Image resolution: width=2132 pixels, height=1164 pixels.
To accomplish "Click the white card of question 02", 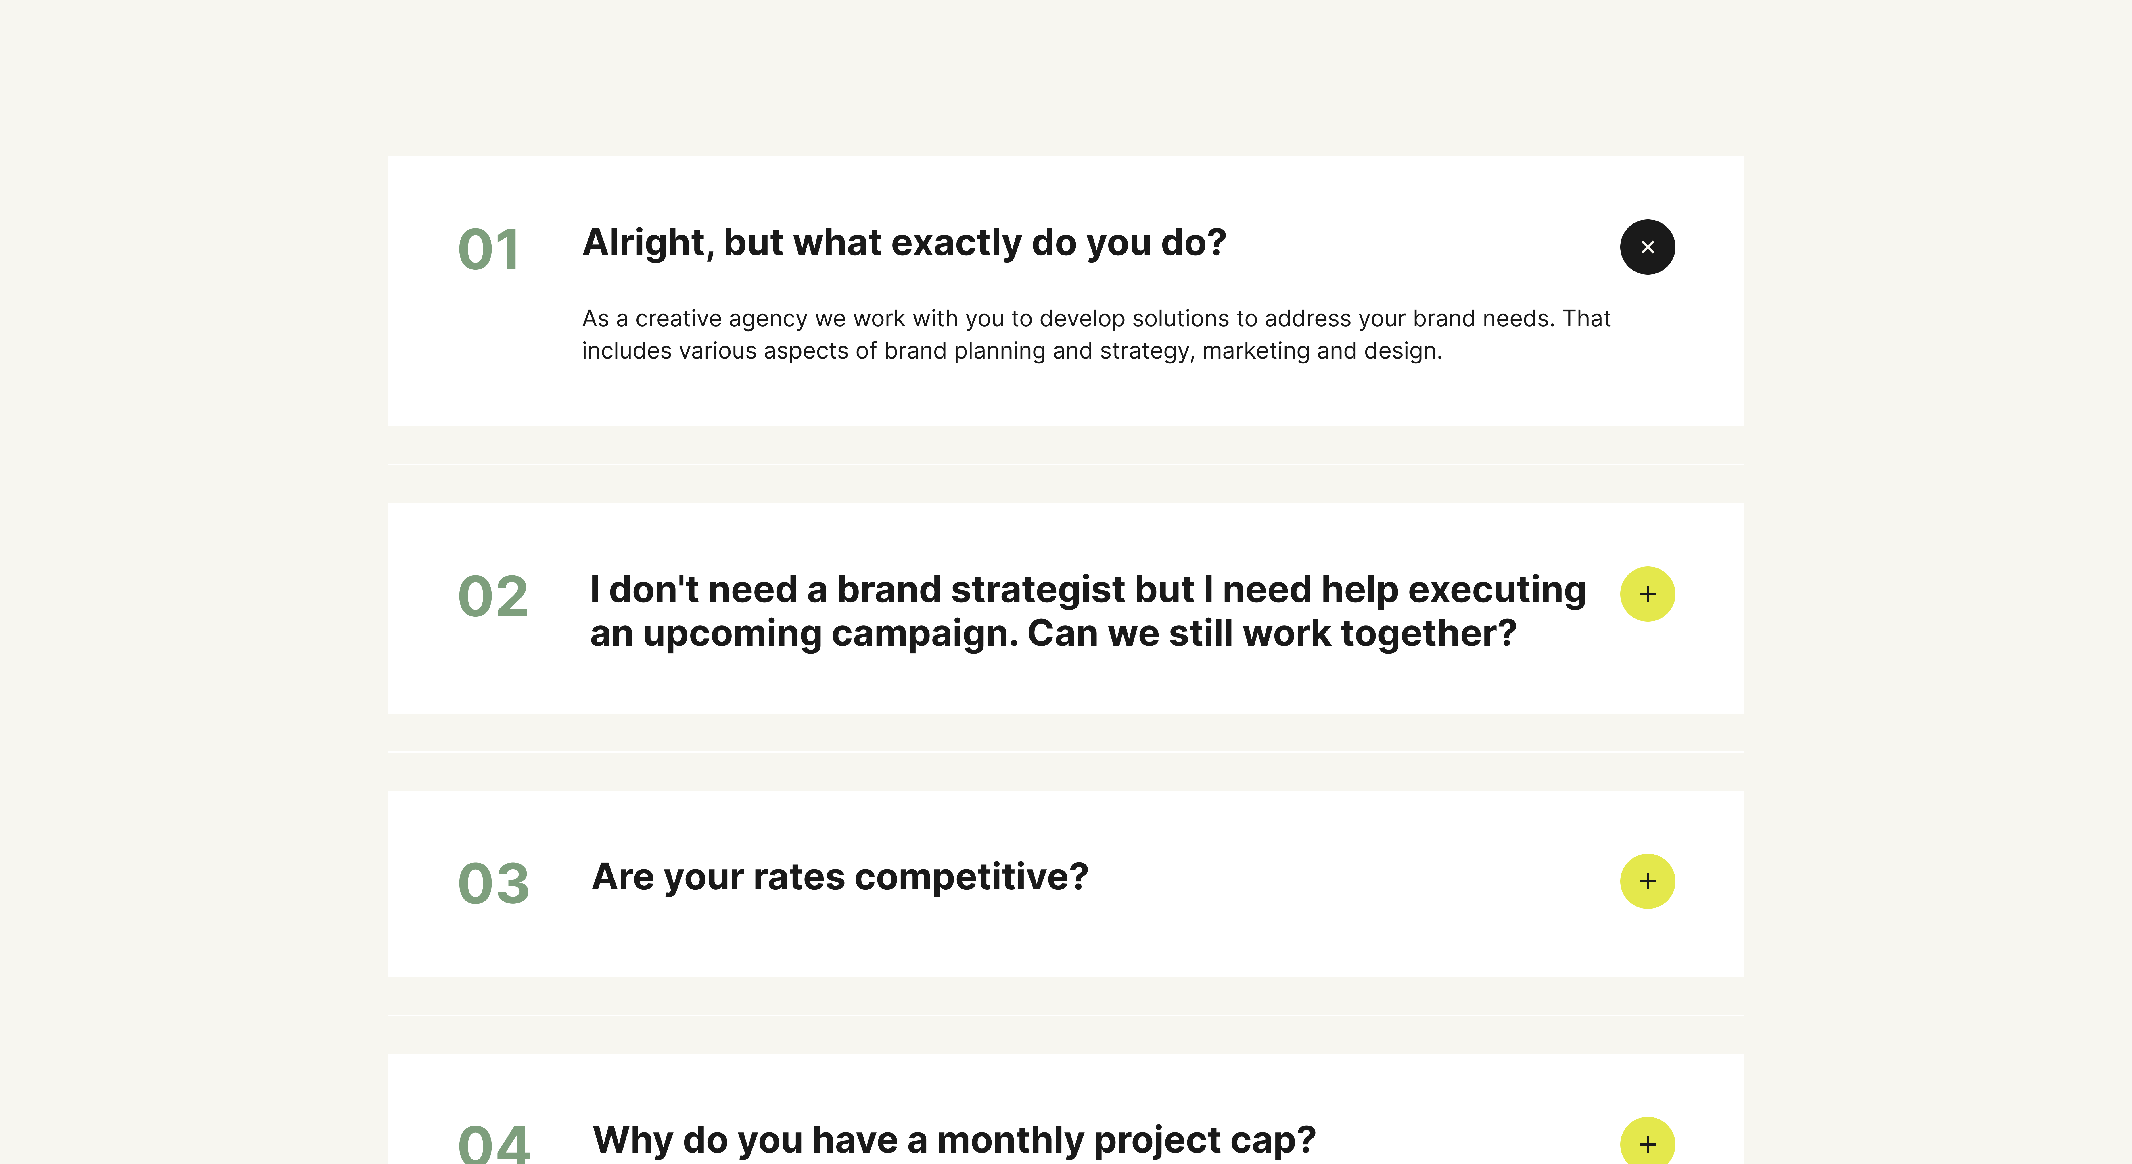I will [1065, 608].
